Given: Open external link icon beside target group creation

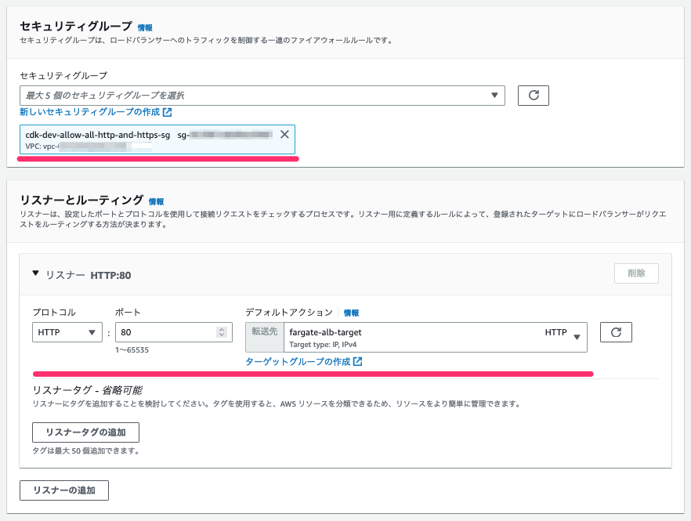Looking at the screenshot, I should coord(358,362).
